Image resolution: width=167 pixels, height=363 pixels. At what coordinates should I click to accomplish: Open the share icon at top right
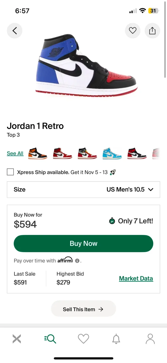point(152,31)
